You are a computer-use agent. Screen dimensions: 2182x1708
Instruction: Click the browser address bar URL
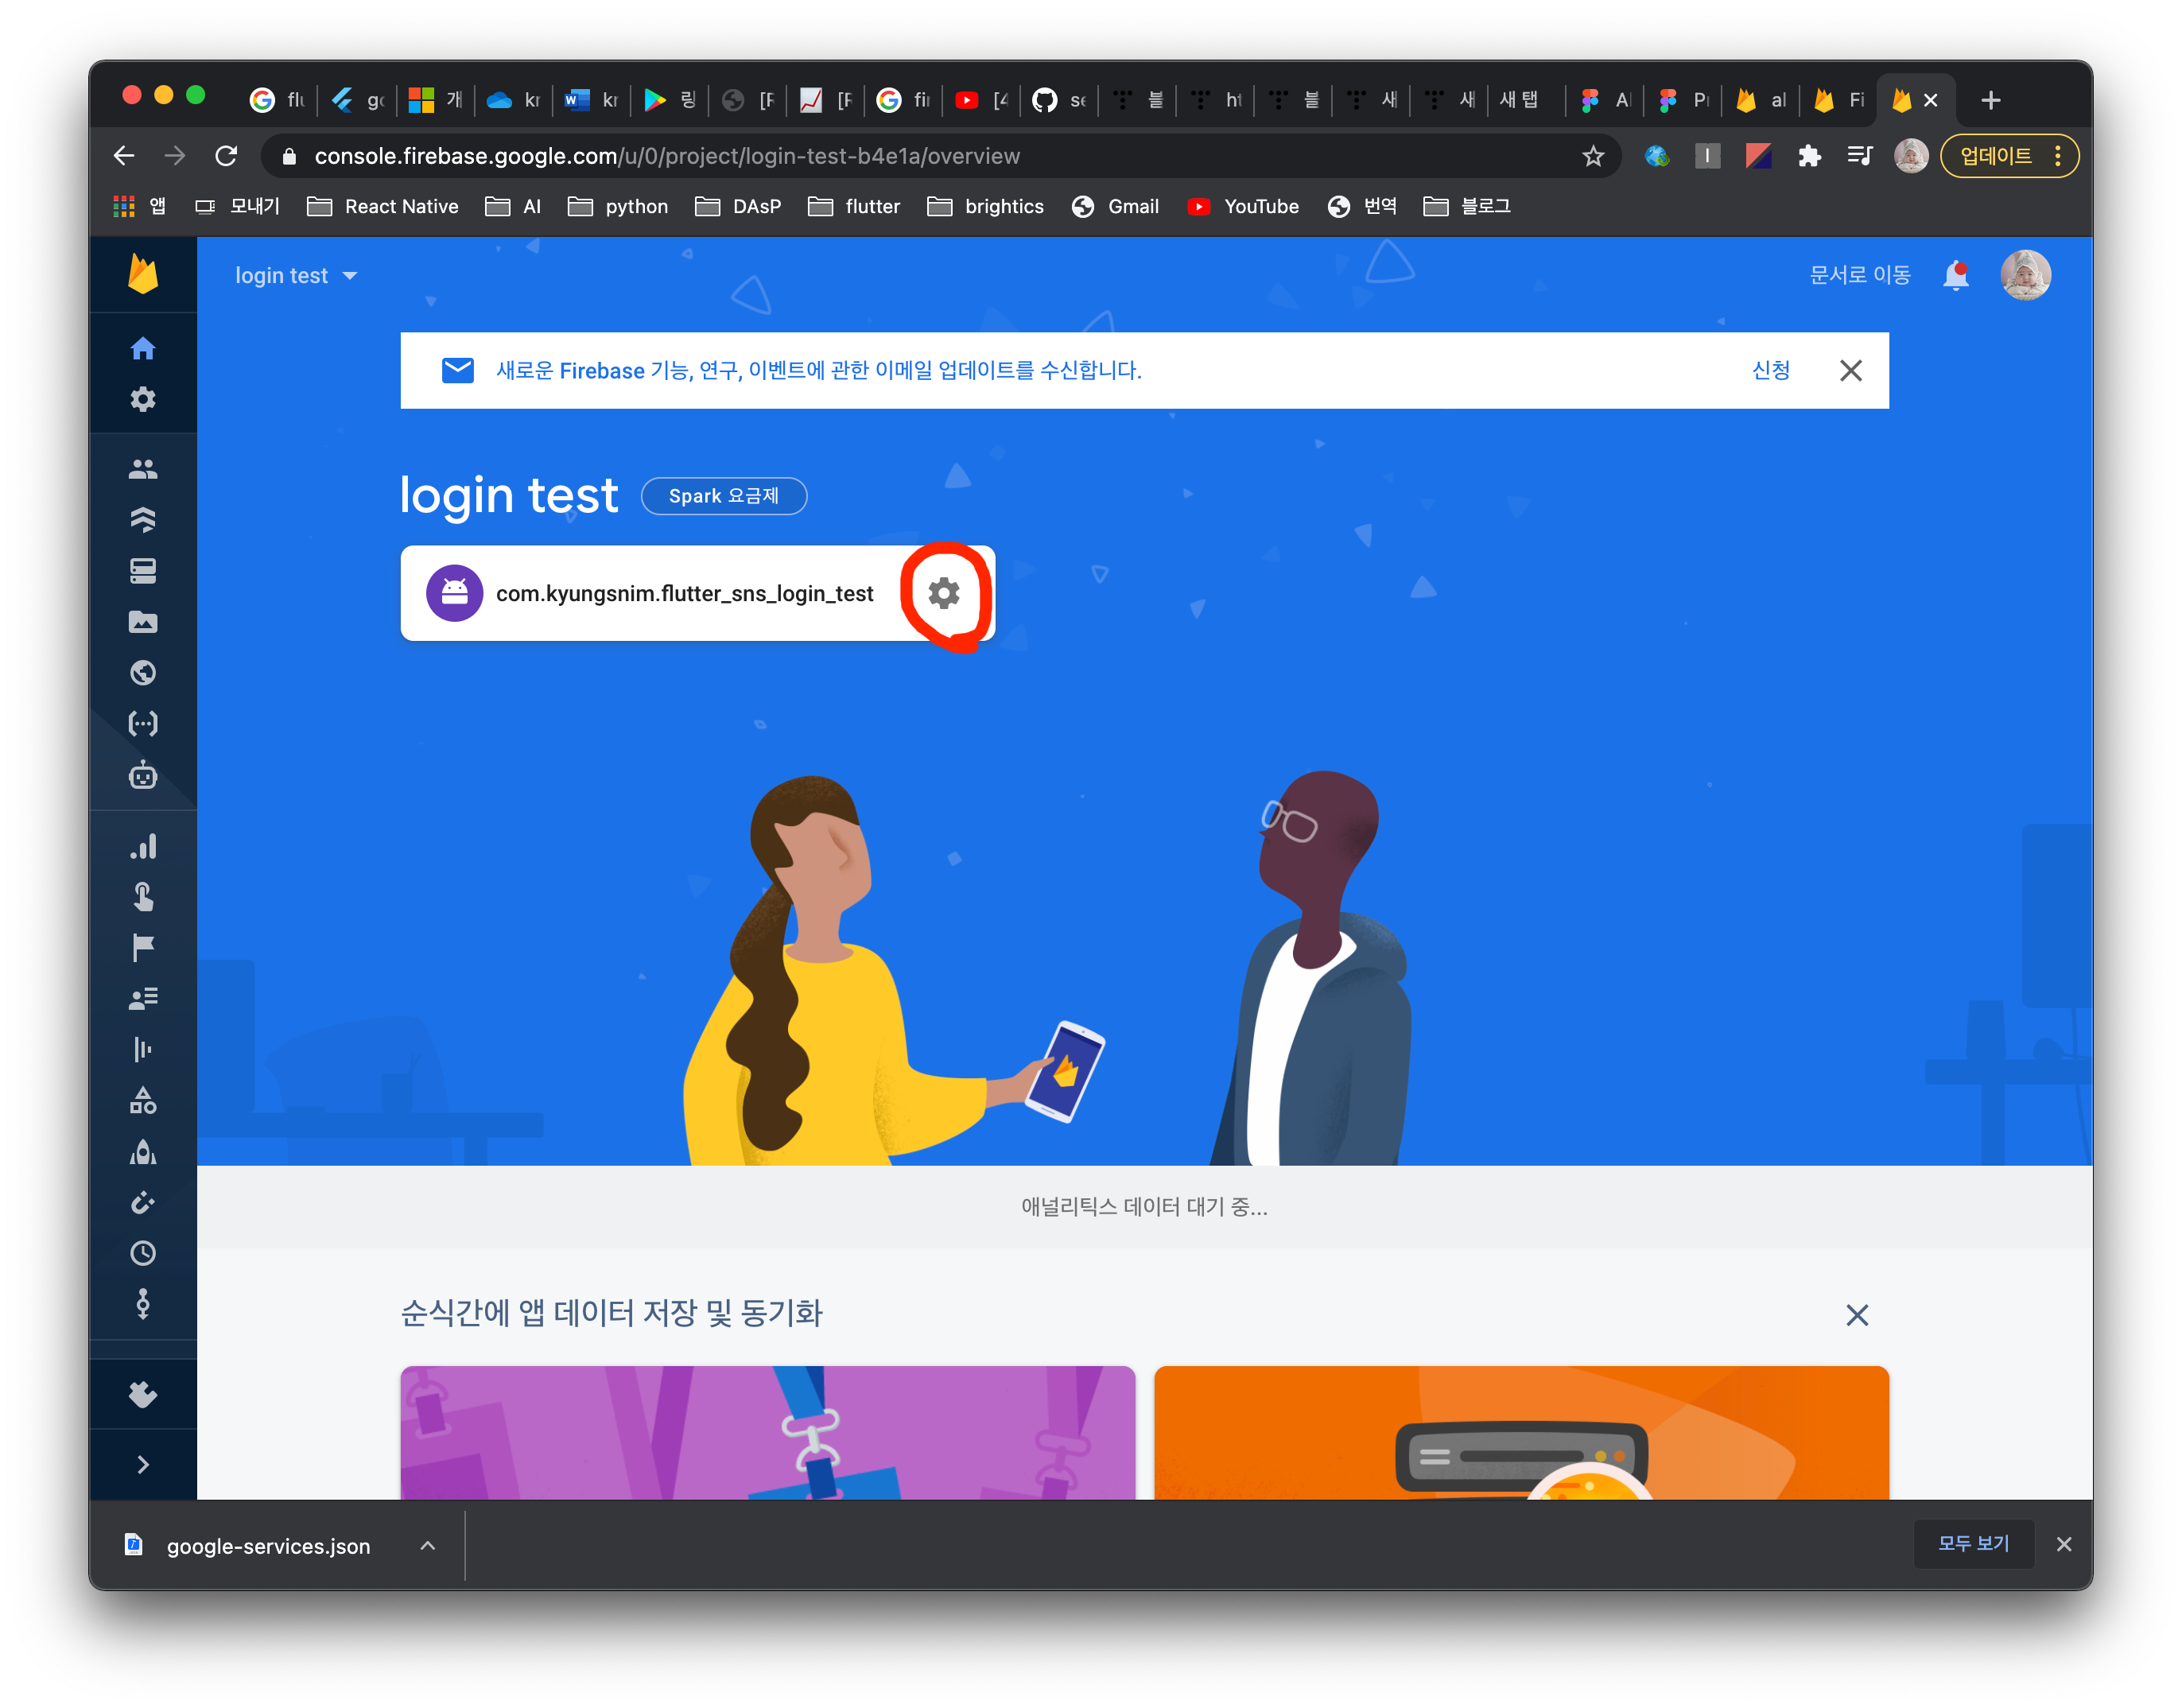667,156
